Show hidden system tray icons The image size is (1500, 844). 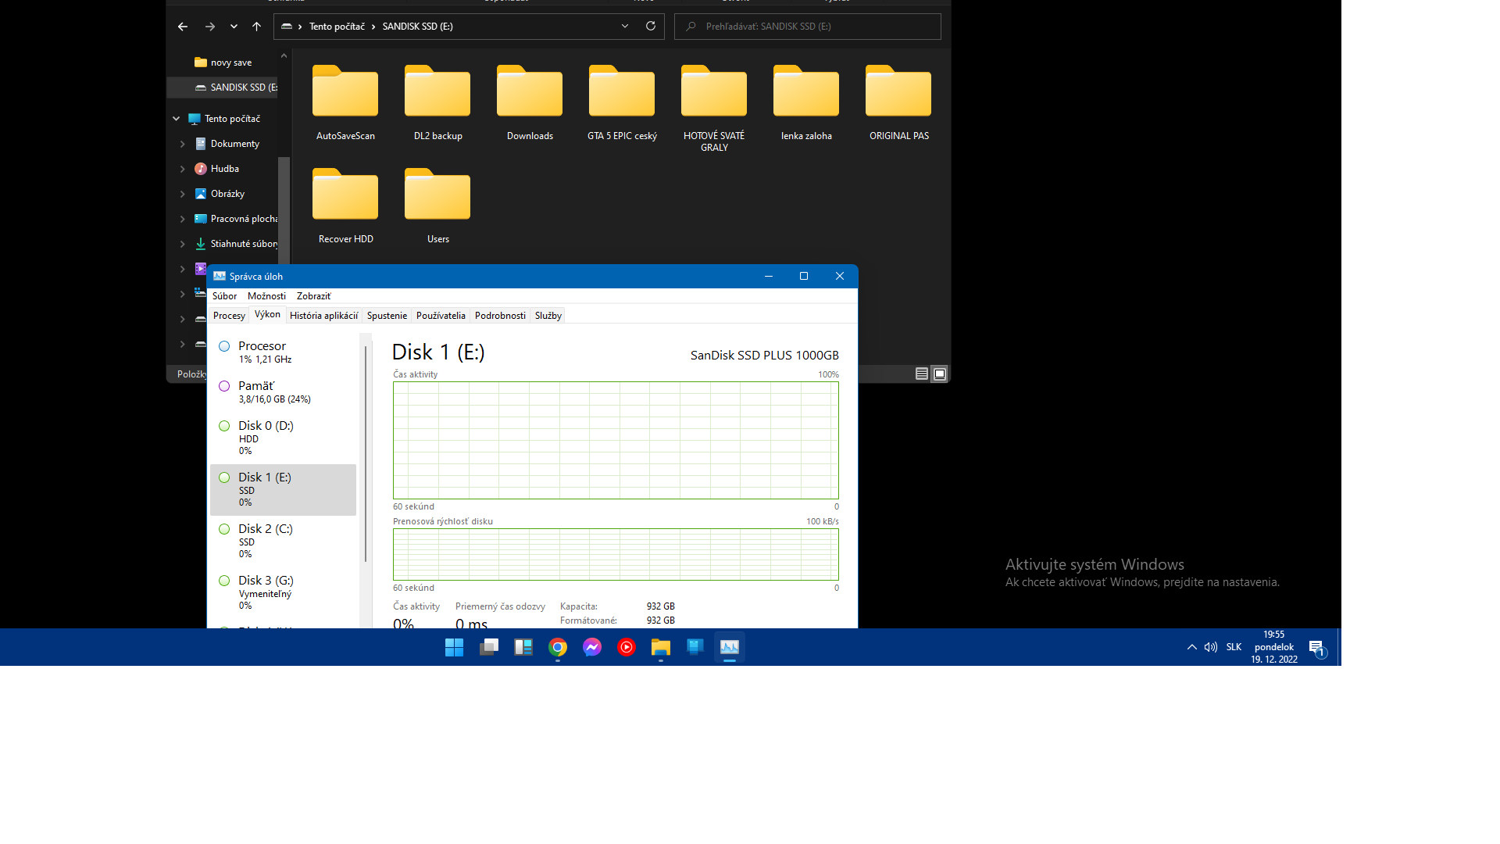pos(1191,647)
